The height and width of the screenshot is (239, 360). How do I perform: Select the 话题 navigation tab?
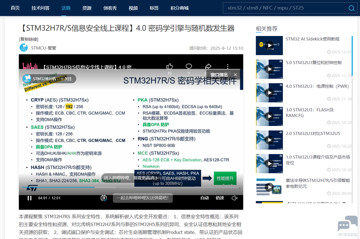click(x=66, y=8)
